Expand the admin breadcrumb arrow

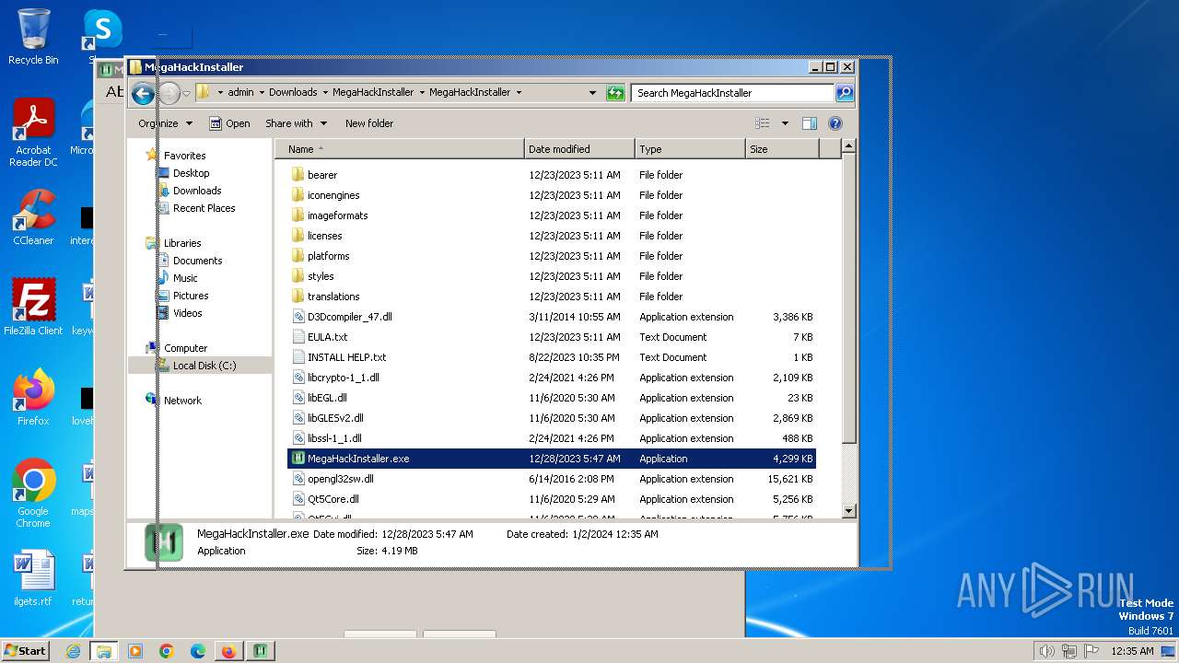click(x=262, y=93)
